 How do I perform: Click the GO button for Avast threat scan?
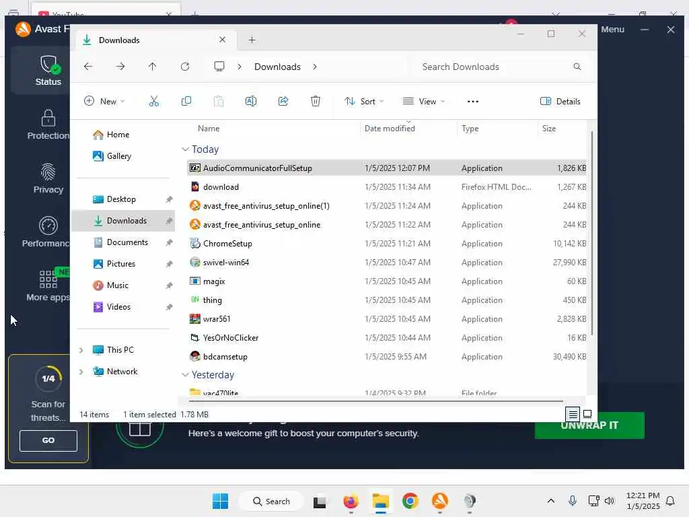tap(48, 440)
